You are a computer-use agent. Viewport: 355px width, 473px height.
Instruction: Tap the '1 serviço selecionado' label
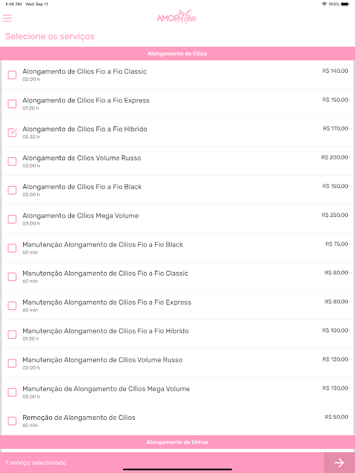pyautogui.click(x=36, y=462)
